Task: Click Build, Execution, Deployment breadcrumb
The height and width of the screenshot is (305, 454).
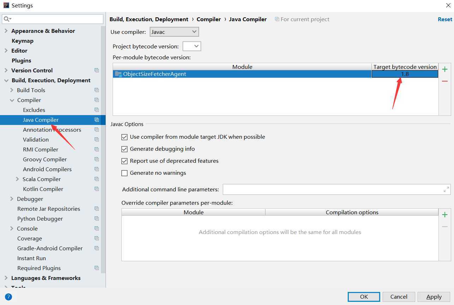Action: [149, 19]
